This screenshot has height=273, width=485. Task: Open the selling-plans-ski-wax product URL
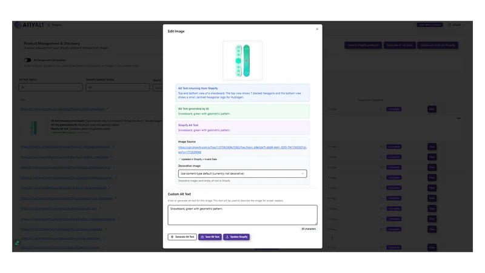coord(58,209)
